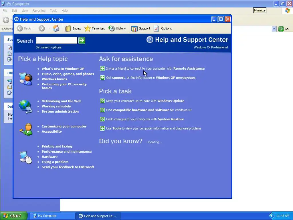Open the Favorites menu in My Computer
The height and width of the screenshot is (220, 293).
point(39,11)
